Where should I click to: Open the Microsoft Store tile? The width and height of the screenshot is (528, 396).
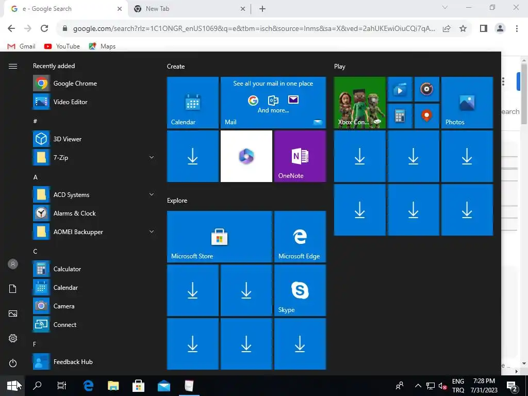(220, 237)
